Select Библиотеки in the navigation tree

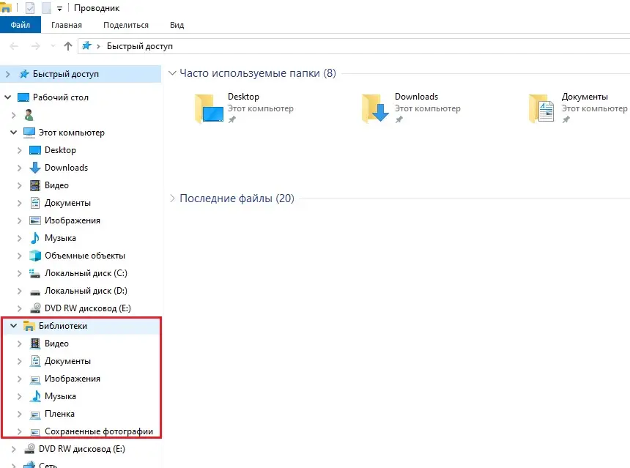coord(63,326)
